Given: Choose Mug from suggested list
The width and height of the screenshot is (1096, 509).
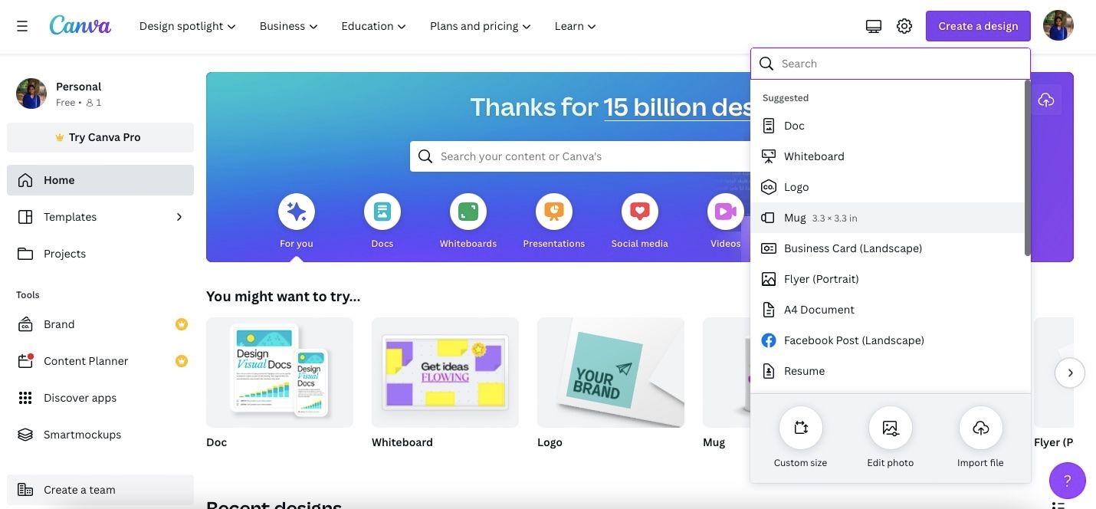Looking at the screenshot, I should click(x=889, y=218).
